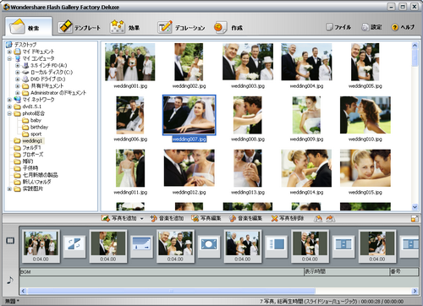Expand the マイ ネットワーク node
This screenshot has width=423, height=306.
tap(9, 100)
